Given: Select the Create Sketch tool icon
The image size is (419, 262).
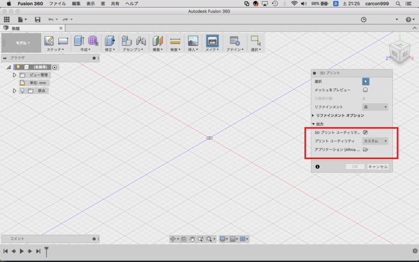Looking at the screenshot, I should click(x=49, y=41).
